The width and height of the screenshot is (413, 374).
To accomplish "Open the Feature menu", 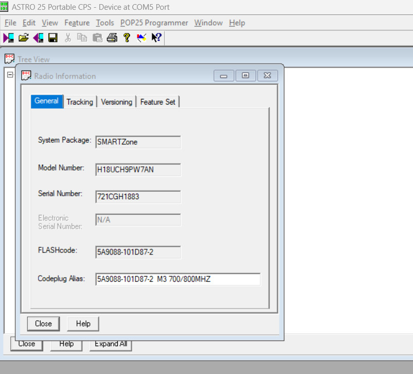I will 77,23.
